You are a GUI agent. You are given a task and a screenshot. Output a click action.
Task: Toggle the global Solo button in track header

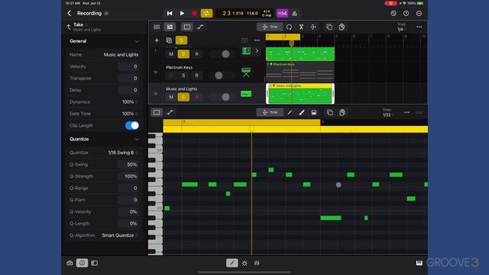[x=181, y=40]
